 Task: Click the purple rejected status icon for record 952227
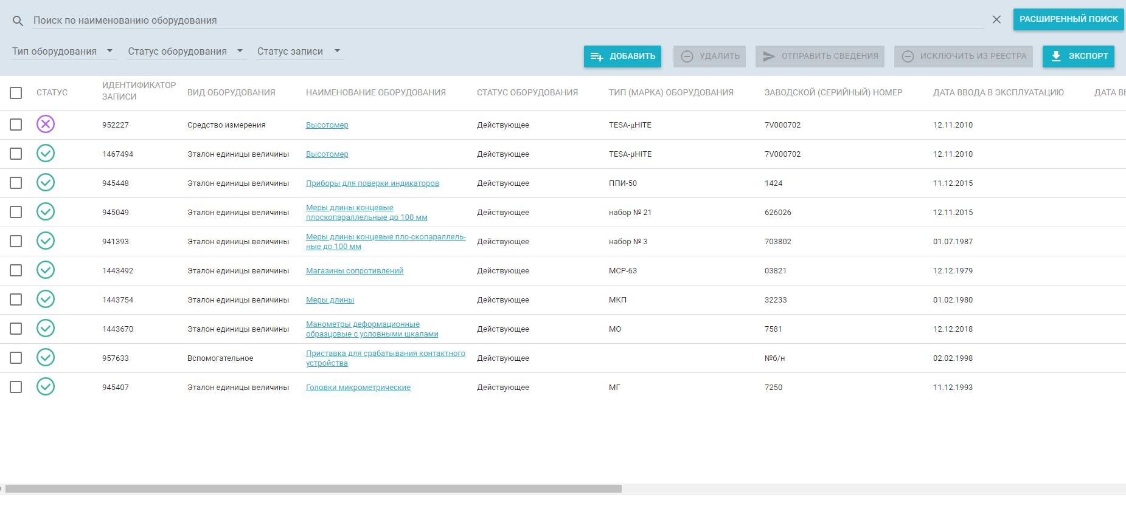coord(46,125)
